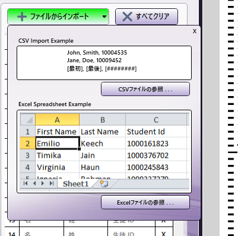The height and width of the screenshot is (236, 238).
Task: Close the import popup with x
Action: point(195,31)
